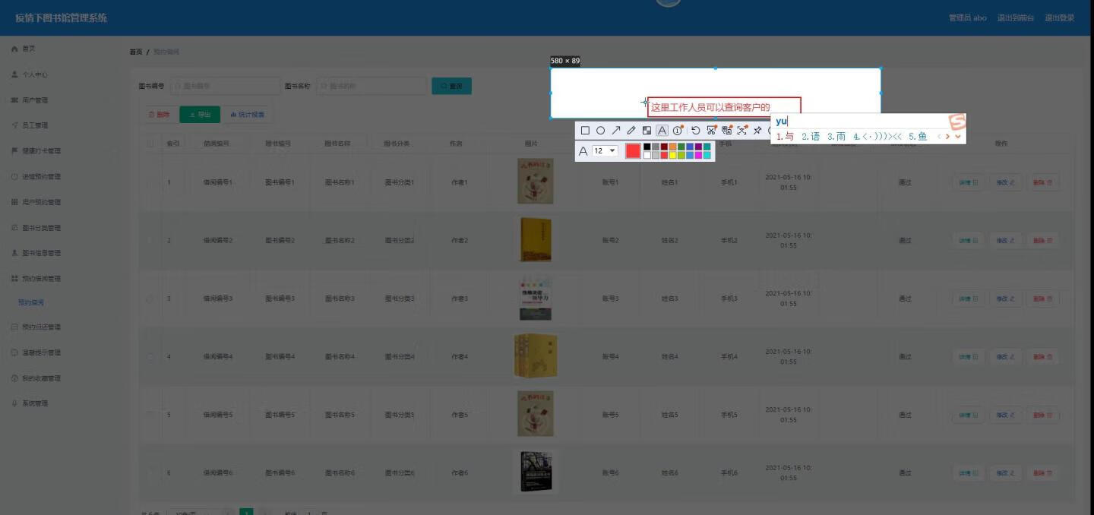Click the current red color swatch
Viewport: 1094px width, 515px height.
coord(633,151)
